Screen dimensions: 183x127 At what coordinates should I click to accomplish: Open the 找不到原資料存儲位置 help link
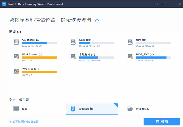[25, 122]
